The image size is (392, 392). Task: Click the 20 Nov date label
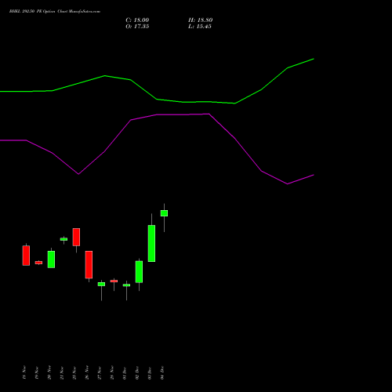click(x=49, y=372)
